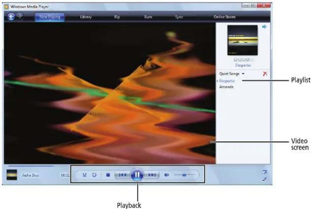Viewport: 312px width, 209px height.
Task: Click the visualization video screen
Action: (110, 93)
